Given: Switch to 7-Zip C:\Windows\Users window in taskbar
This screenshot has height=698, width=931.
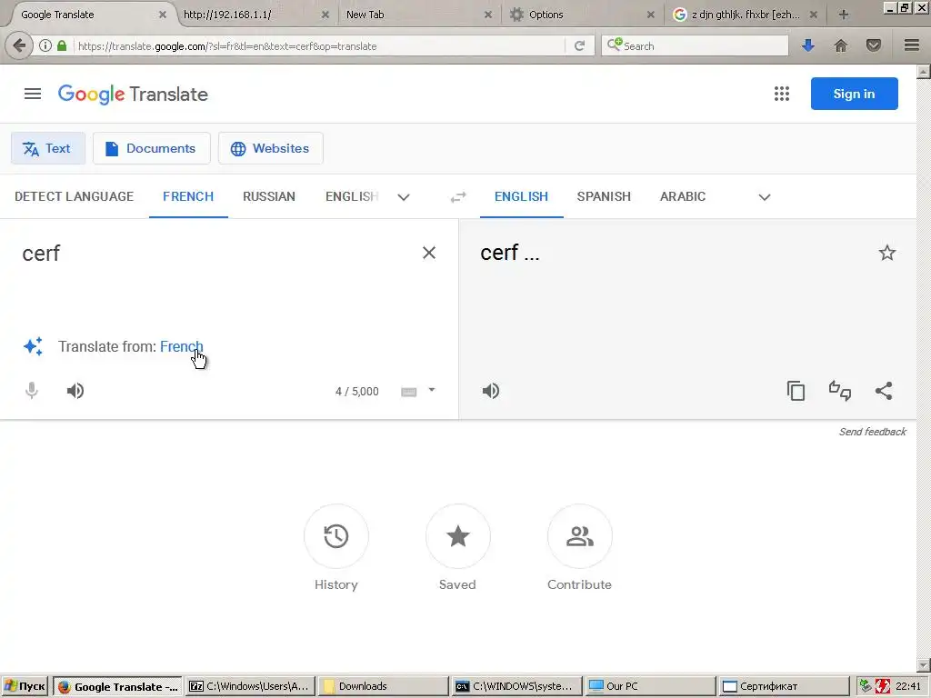Looking at the screenshot, I should pos(250,687).
